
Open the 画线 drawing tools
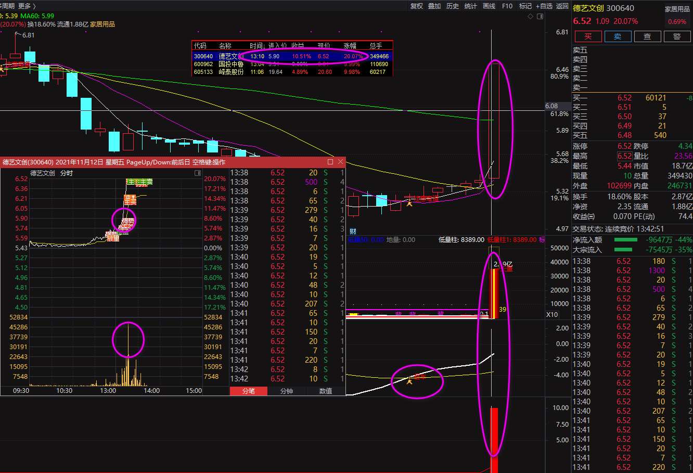489,6
